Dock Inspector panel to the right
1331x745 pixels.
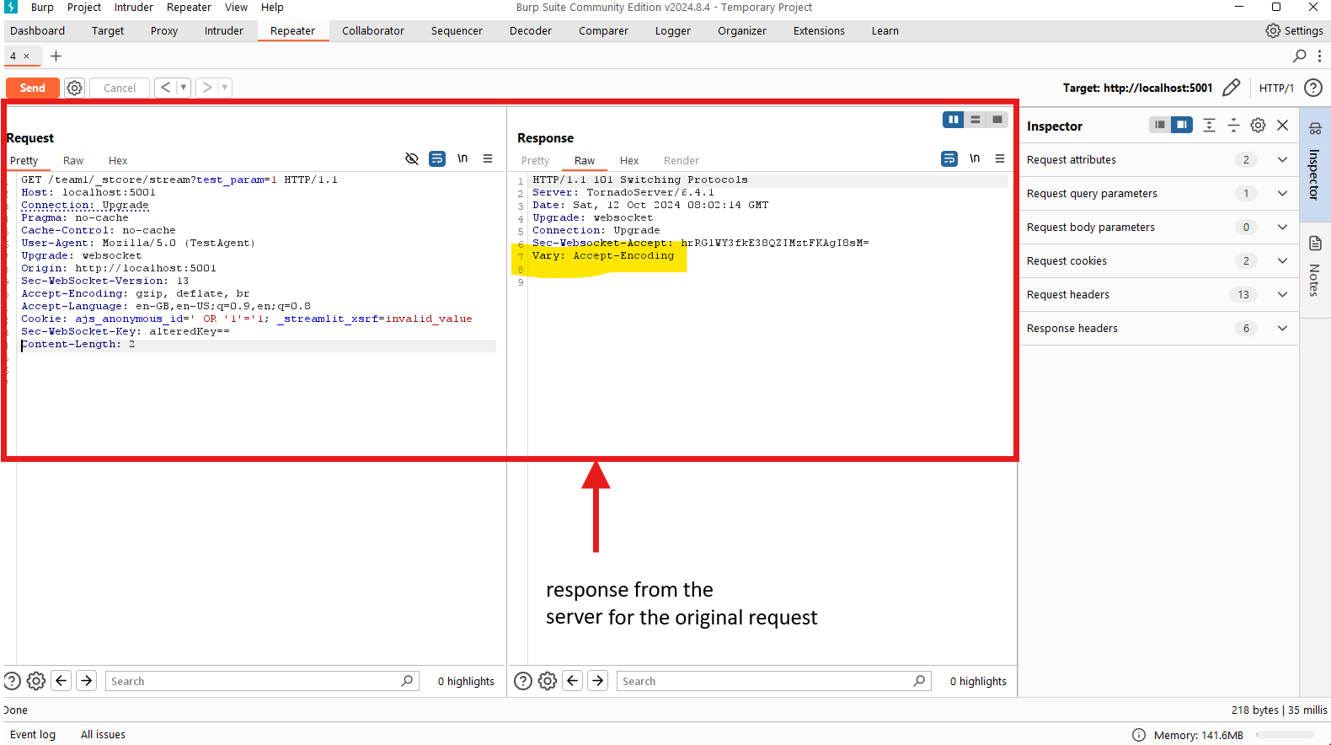1182,125
